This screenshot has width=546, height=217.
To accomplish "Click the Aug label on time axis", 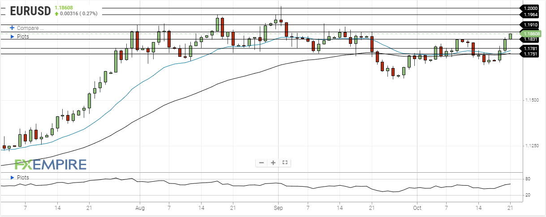I will (140, 208).
